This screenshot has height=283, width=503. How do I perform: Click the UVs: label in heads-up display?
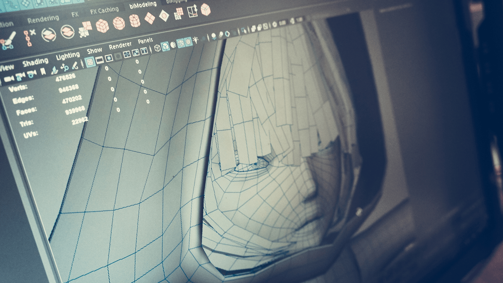coord(31,135)
